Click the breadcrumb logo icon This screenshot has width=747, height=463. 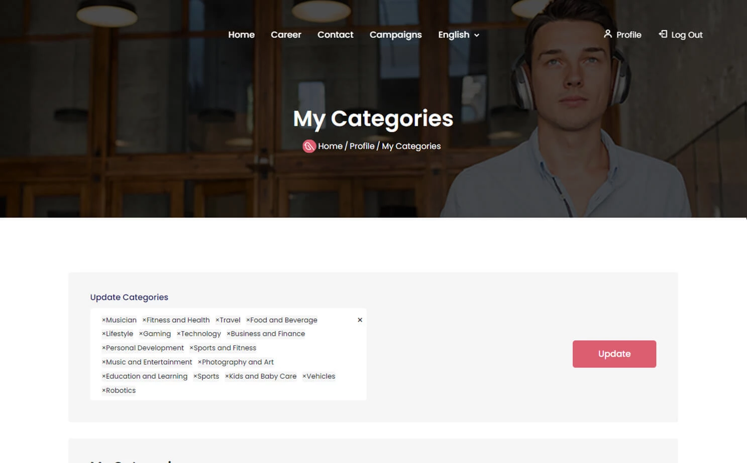point(309,146)
